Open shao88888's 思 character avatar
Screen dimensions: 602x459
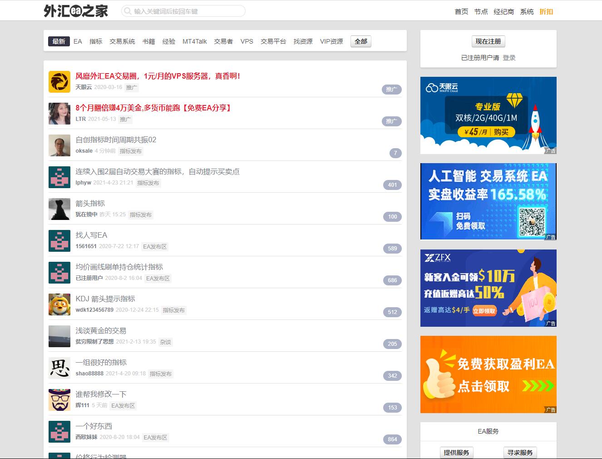(x=59, y=368)
